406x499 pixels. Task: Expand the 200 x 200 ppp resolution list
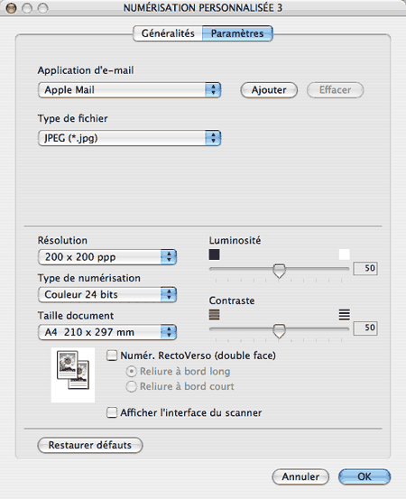[107, 257]
